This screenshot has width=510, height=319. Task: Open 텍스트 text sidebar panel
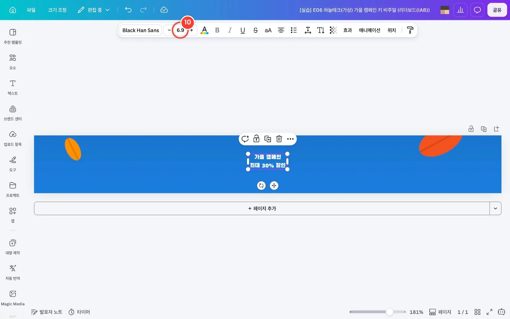click(x=13, y=87)
